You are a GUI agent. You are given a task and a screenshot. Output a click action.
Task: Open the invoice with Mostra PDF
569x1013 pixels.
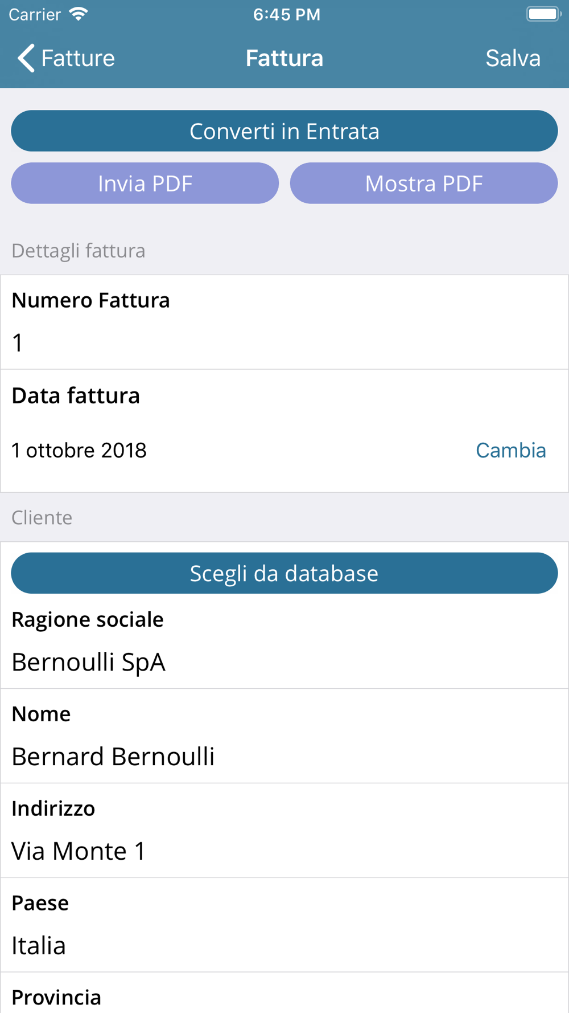coord(424,183)
